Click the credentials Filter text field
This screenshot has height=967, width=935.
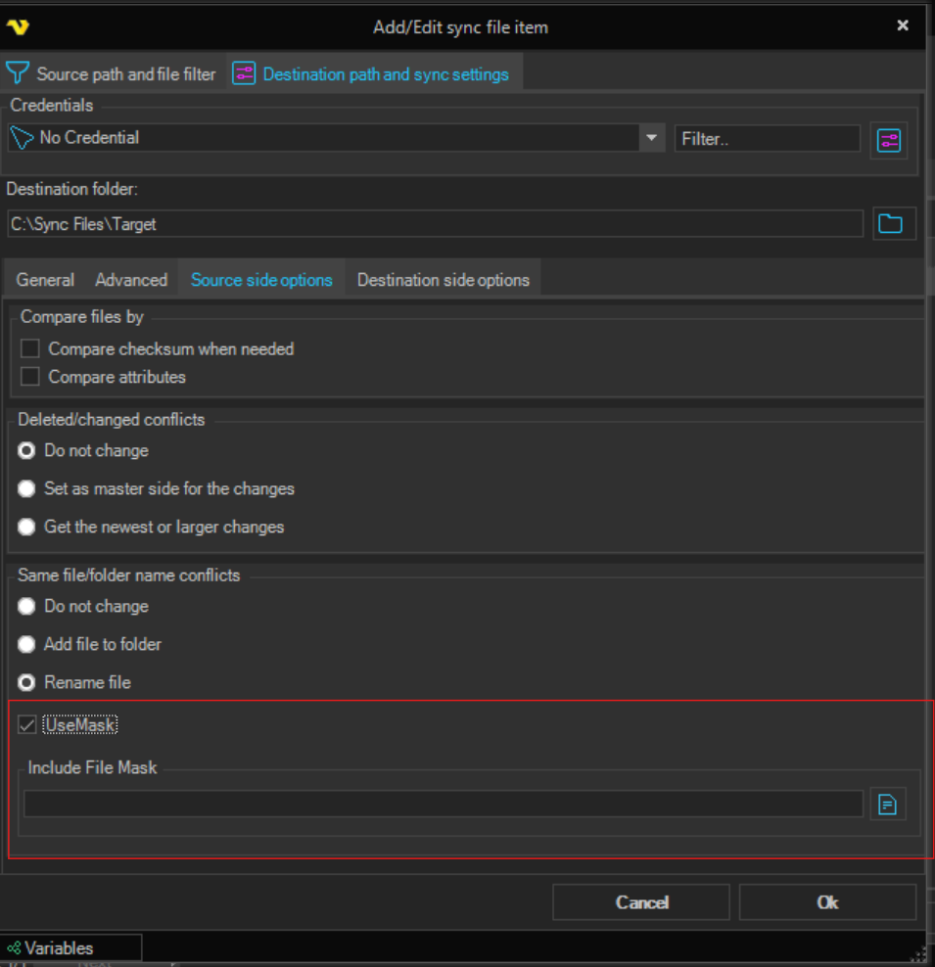pos(767,139)
